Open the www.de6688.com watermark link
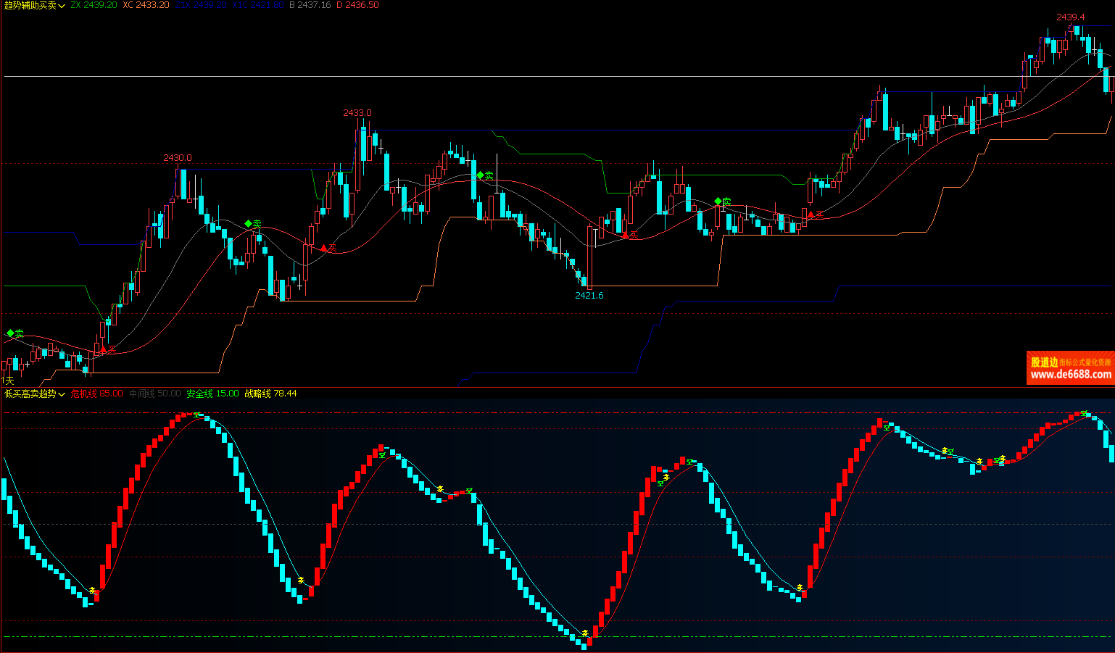This screenshot has height=653, width=1115. tap(1070, 375)
